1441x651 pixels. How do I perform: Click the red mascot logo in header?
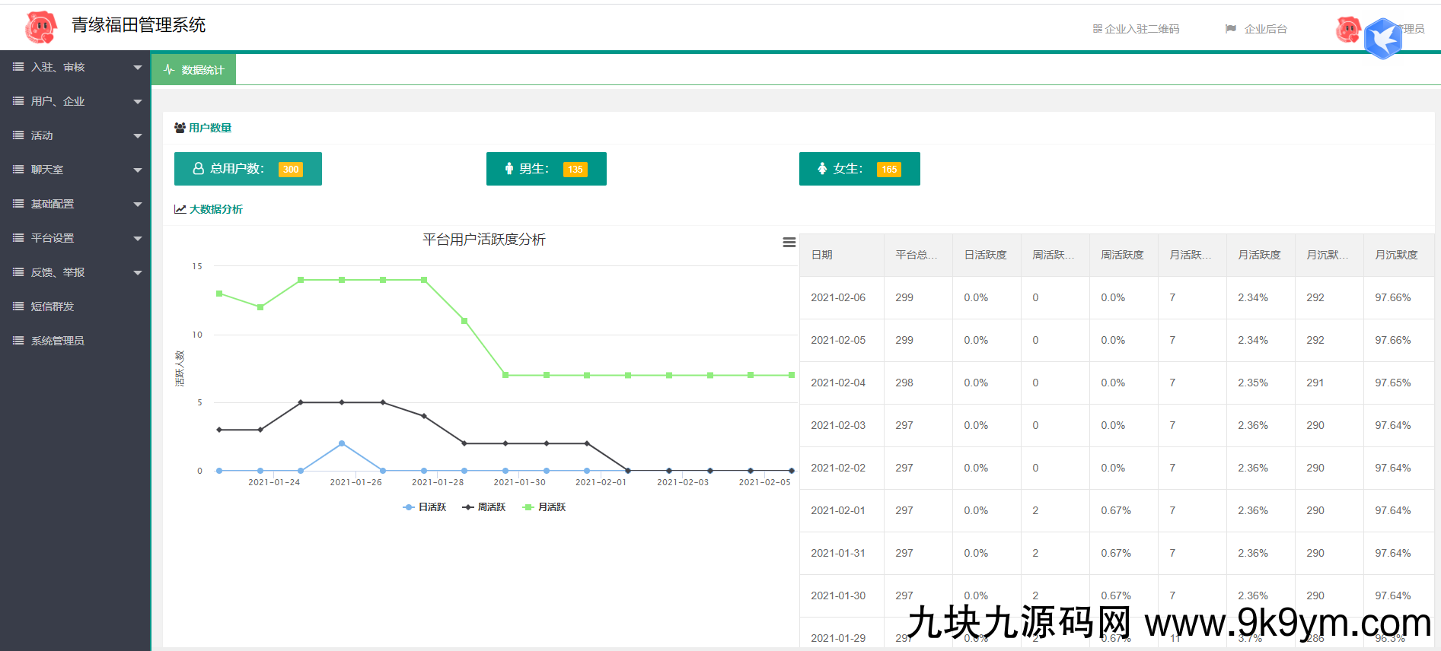pyautogui.click(x=41, y=27)
